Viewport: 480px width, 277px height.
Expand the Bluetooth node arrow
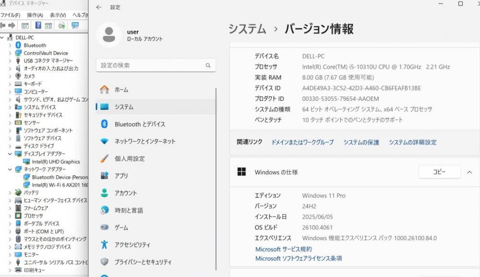10,45
